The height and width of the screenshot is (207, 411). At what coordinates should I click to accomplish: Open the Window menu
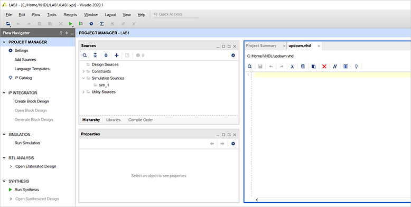click(x=91, y=15)
